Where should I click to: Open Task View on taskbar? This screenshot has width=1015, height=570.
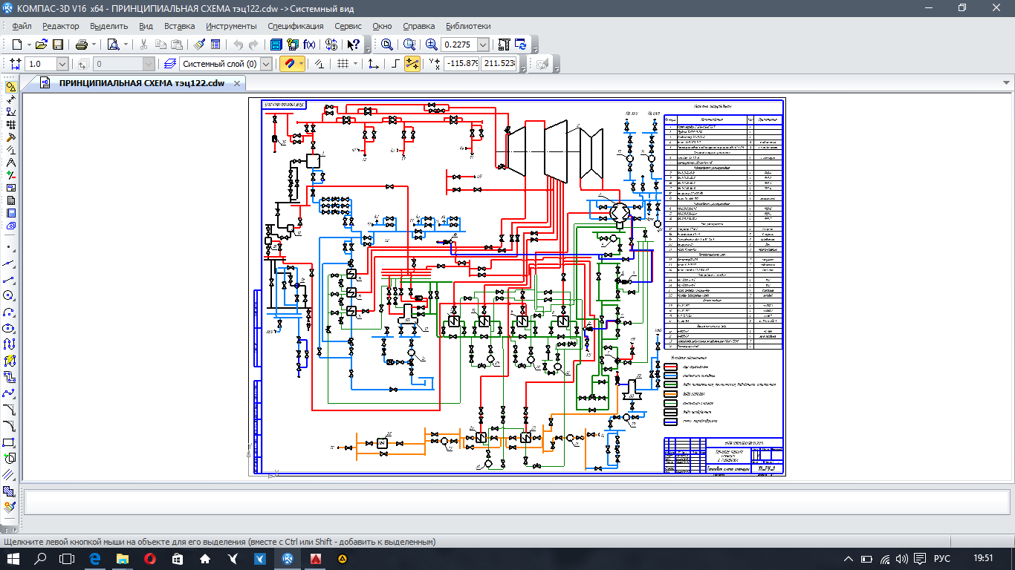pyautogui.click(x=68, y=558)
